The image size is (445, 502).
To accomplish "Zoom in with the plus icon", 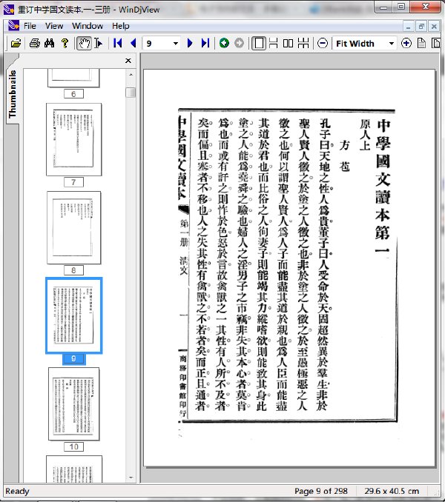I will coord(406,43).
